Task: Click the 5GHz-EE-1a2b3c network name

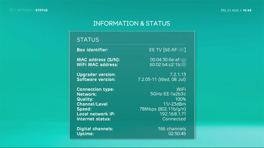Action: coord(168,94)
